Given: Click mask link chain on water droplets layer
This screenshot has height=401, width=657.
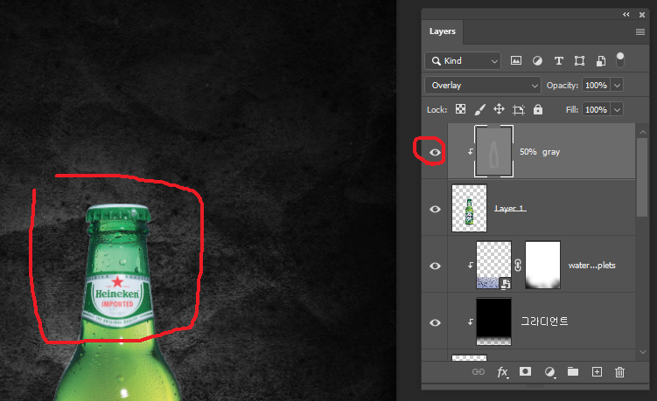Looking at the screenshot, I should [x=518, y=266].
